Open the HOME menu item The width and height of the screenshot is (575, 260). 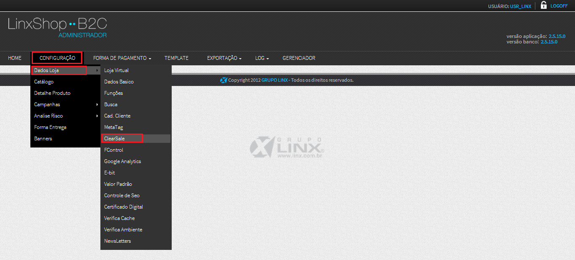pyautogui.click(x=15, y=58)
